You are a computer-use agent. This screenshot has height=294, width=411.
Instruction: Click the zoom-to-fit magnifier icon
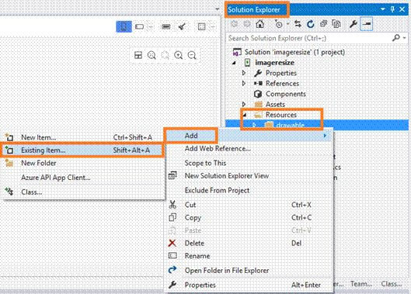coord(152,55)
